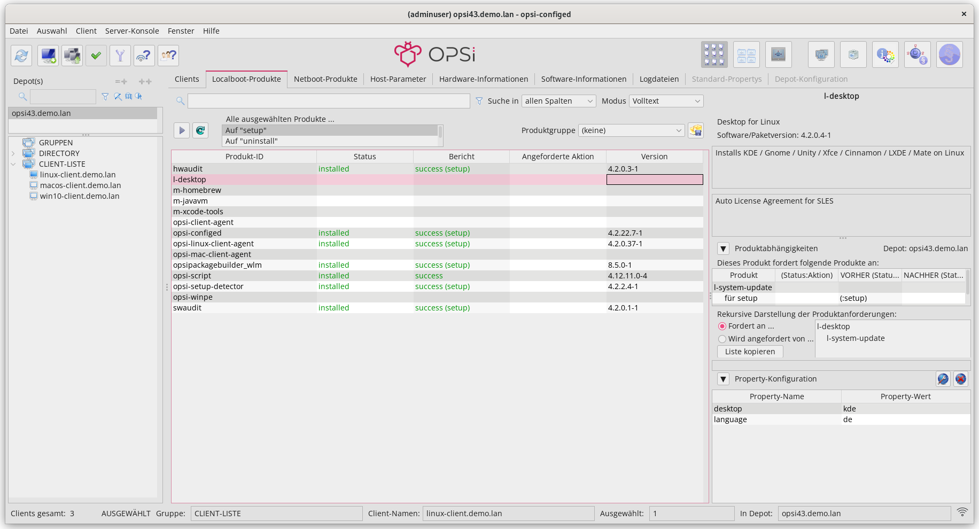Switch to the Hardware-Informationen tab
979x529 pixels.
point(484,79)
